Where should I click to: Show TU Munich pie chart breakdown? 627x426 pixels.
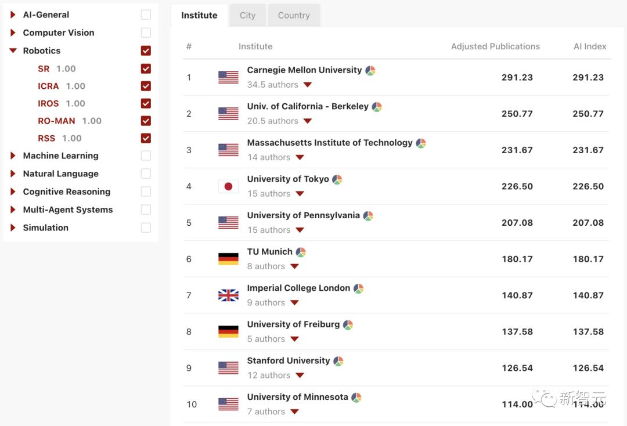301,252
